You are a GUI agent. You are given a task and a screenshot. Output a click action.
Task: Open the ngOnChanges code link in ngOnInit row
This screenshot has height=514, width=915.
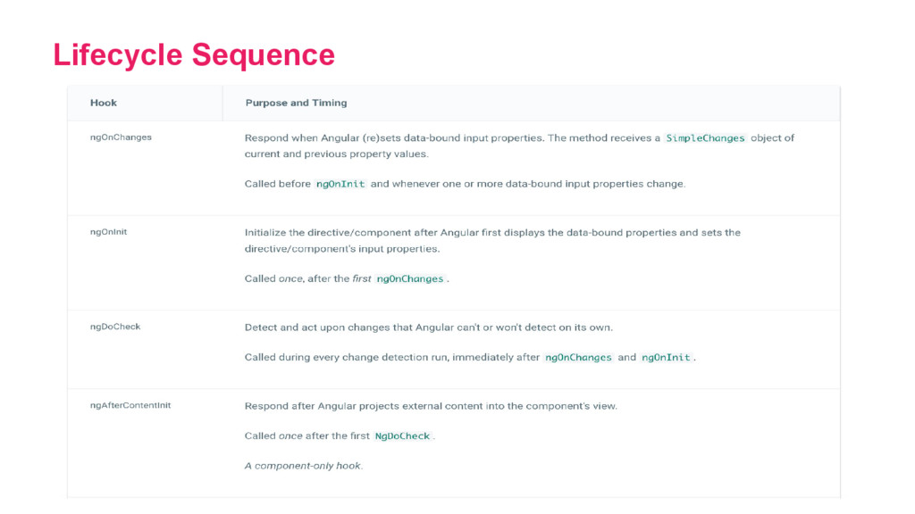click(x=409, y=278)
